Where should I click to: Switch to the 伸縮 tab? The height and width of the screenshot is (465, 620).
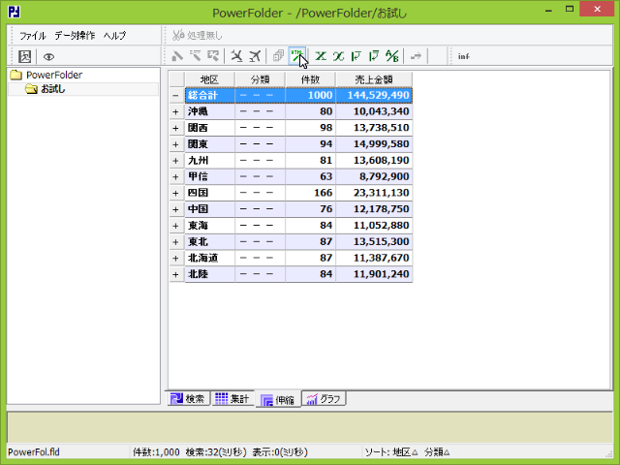point(278,400)
